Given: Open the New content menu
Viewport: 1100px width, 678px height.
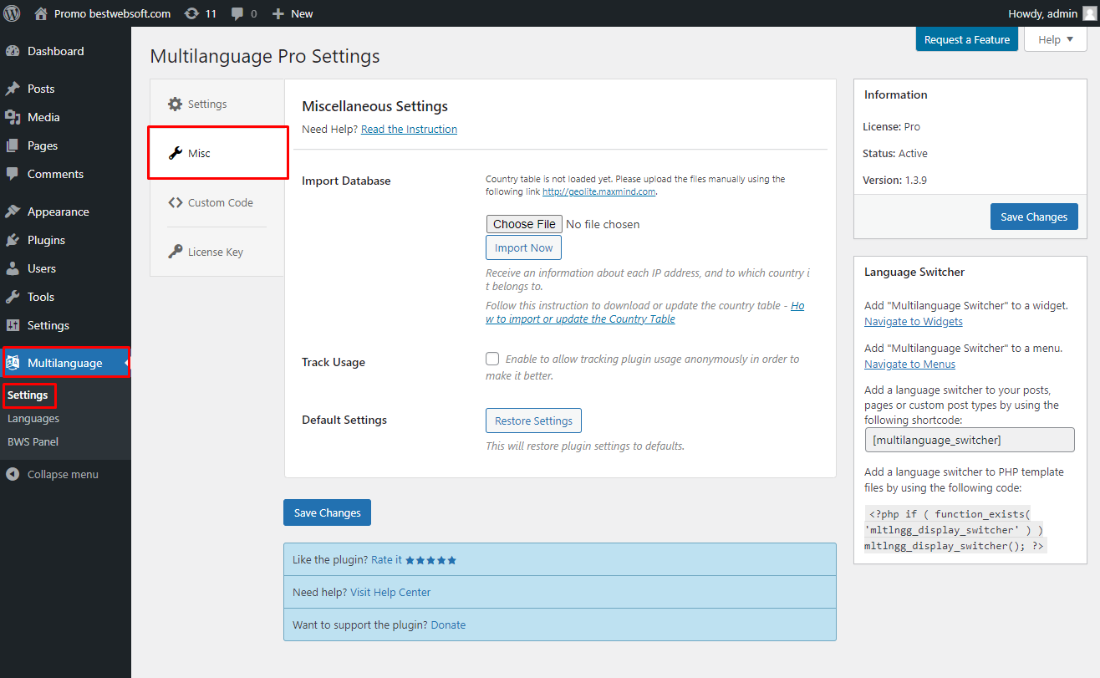Looking at the screenshot, I should point(293,13).
